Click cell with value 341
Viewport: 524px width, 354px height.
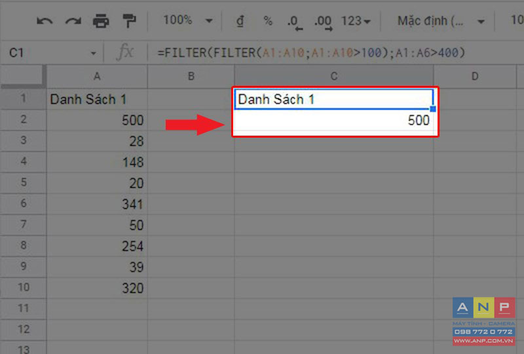click(x=97, y=204)
